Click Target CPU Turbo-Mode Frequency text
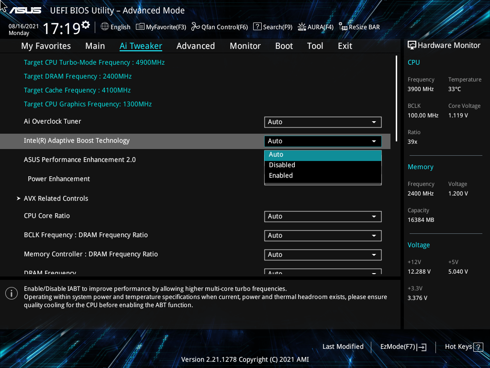The height and width of the screenshot is (368, 490). click(x=94, y=63)
